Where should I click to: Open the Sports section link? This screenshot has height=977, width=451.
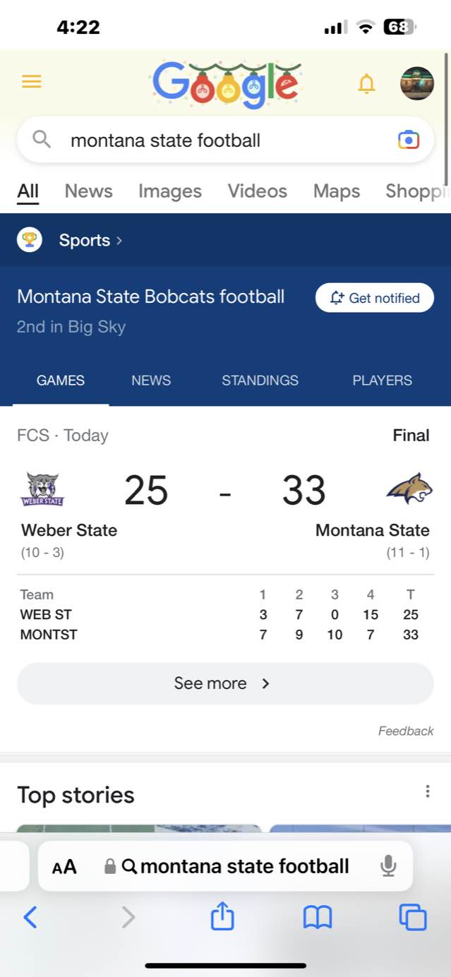click(x=85, y=240)
